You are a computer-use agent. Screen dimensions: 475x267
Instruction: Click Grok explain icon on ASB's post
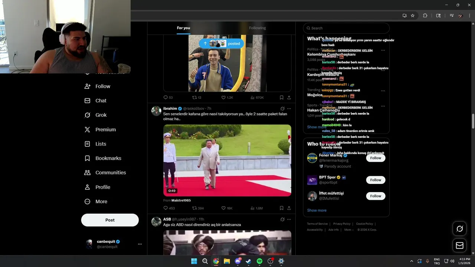pyautogui.click(x=282, y=219)
